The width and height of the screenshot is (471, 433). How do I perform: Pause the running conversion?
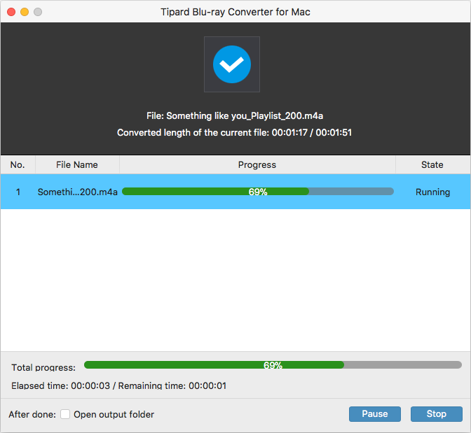click(x=374, y=414)
